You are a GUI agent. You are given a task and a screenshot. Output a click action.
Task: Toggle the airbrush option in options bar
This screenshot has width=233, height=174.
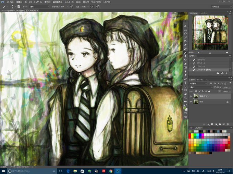(x=92, y=6)
